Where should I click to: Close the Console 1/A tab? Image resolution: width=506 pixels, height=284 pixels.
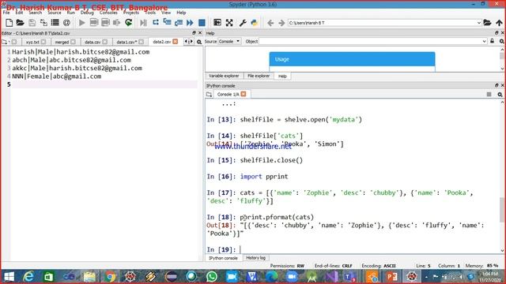[x=244, y=94]
